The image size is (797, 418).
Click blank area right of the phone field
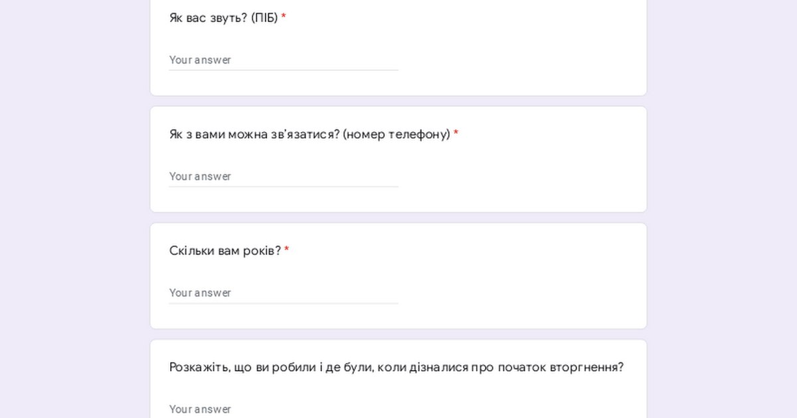click(x=518, y=176)
